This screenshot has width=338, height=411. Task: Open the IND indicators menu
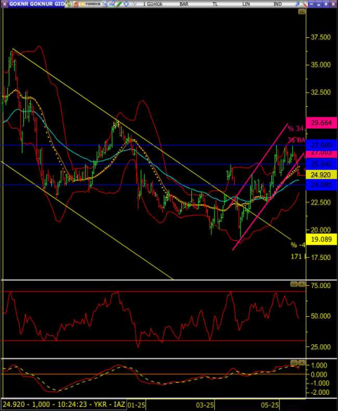[x=277, y=4]
